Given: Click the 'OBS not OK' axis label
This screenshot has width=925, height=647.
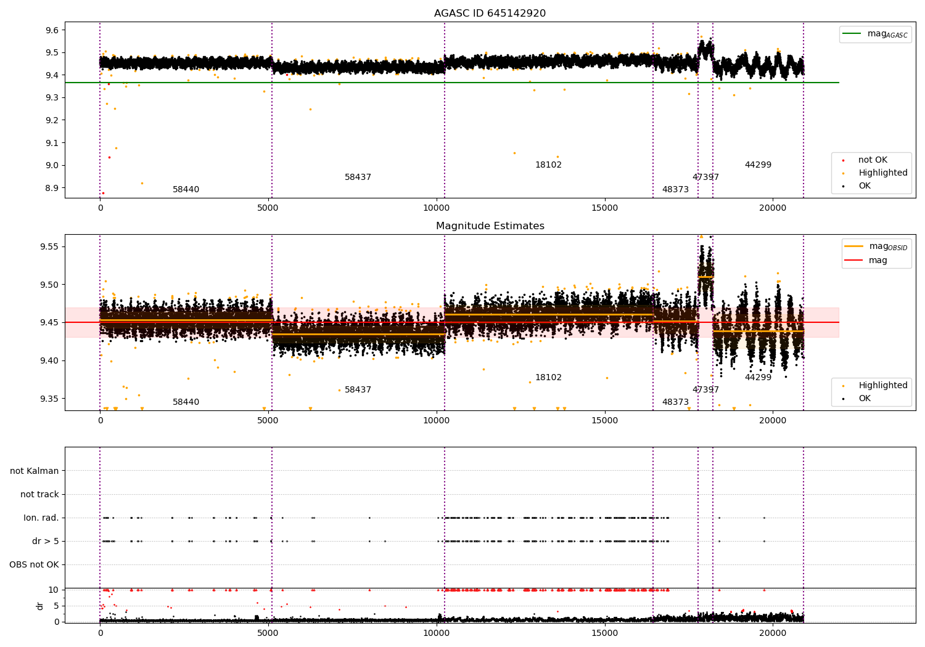Looking at the screenshot, I should click(34, 565).
